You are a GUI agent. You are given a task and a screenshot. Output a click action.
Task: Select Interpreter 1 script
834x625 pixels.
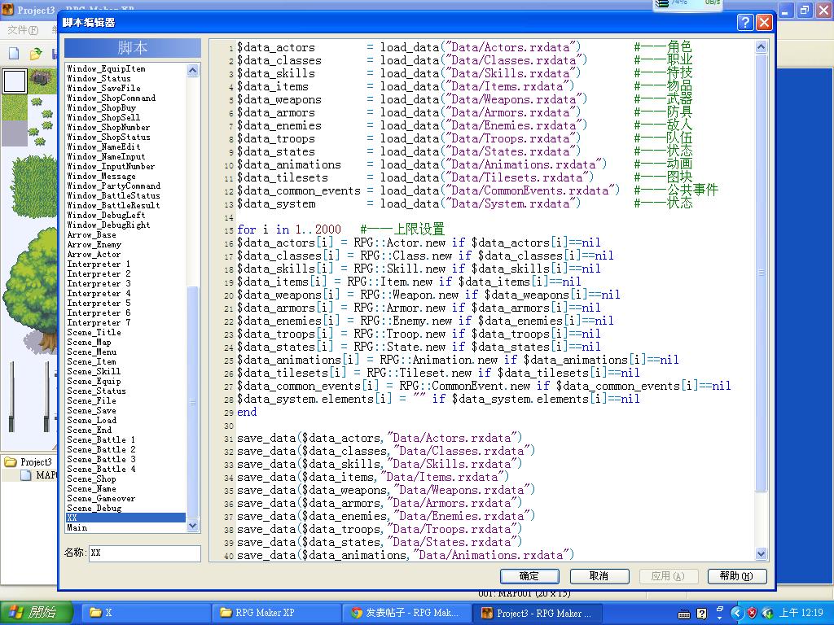(x=99, y=264)
